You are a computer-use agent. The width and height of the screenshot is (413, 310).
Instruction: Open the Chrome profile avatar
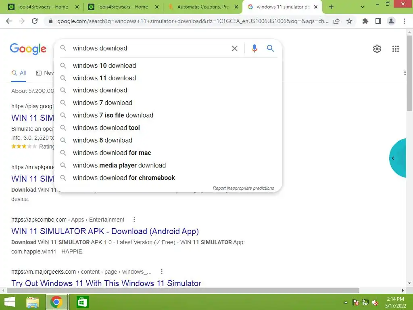391,21
